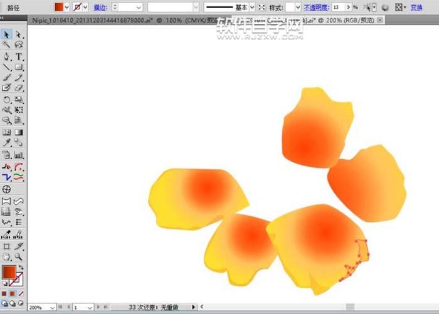
Task: Select the Type tool
Action: pyautogui.click(x=19, y=56)
